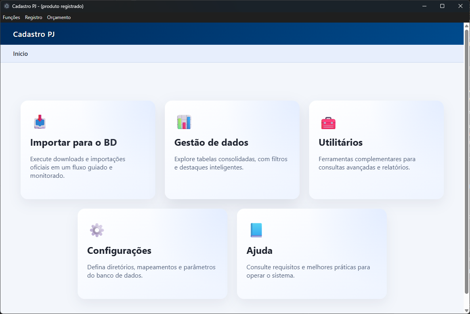Open the Funções menu
Screen dimensions: 470x314
point(11,17)
